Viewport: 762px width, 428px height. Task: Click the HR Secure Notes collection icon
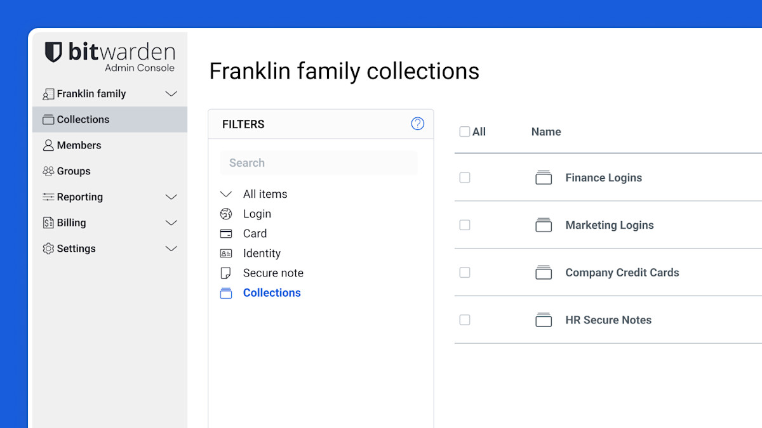544,320
